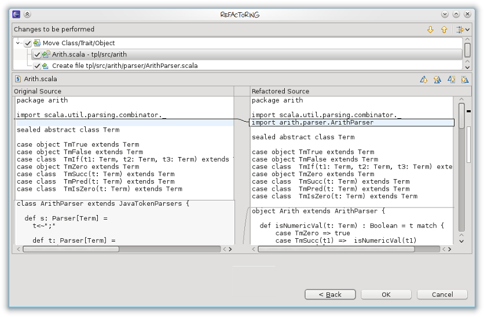Click the Move Class/Trait/Object refactoring icon
The height and width of the screenshot is (317, 484).
click(x=37, y=43)
